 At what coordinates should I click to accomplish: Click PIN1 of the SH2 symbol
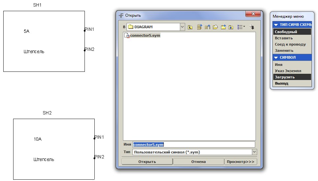coord(99,137)
